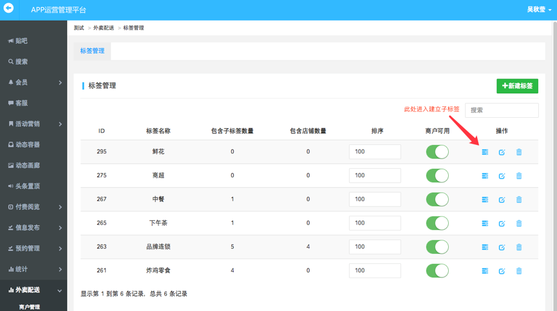557x311 pixels.
Task: Click edit icon for 商超 tag
Action: [x=502, y=176]
